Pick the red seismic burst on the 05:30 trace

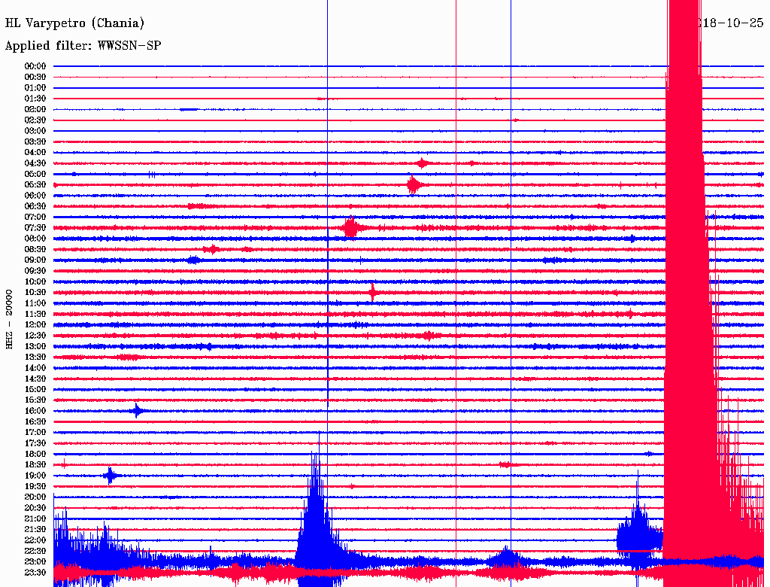[414, 185]
